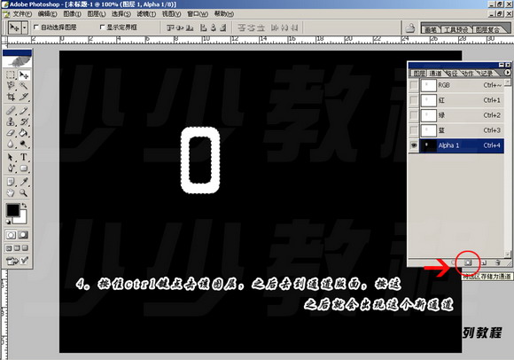Swap foreground and background colors
514x360 pixels.
coord(24,206)
